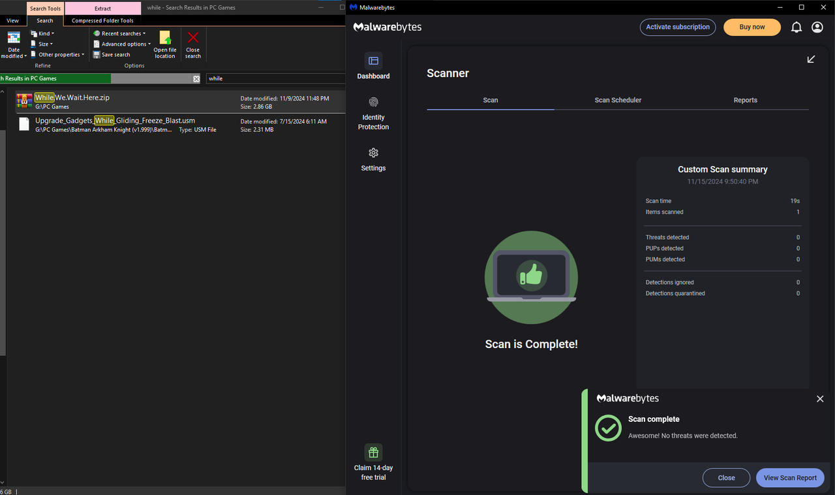
Task: Switch to the Search ribbon tab
Action: [45, 21]
